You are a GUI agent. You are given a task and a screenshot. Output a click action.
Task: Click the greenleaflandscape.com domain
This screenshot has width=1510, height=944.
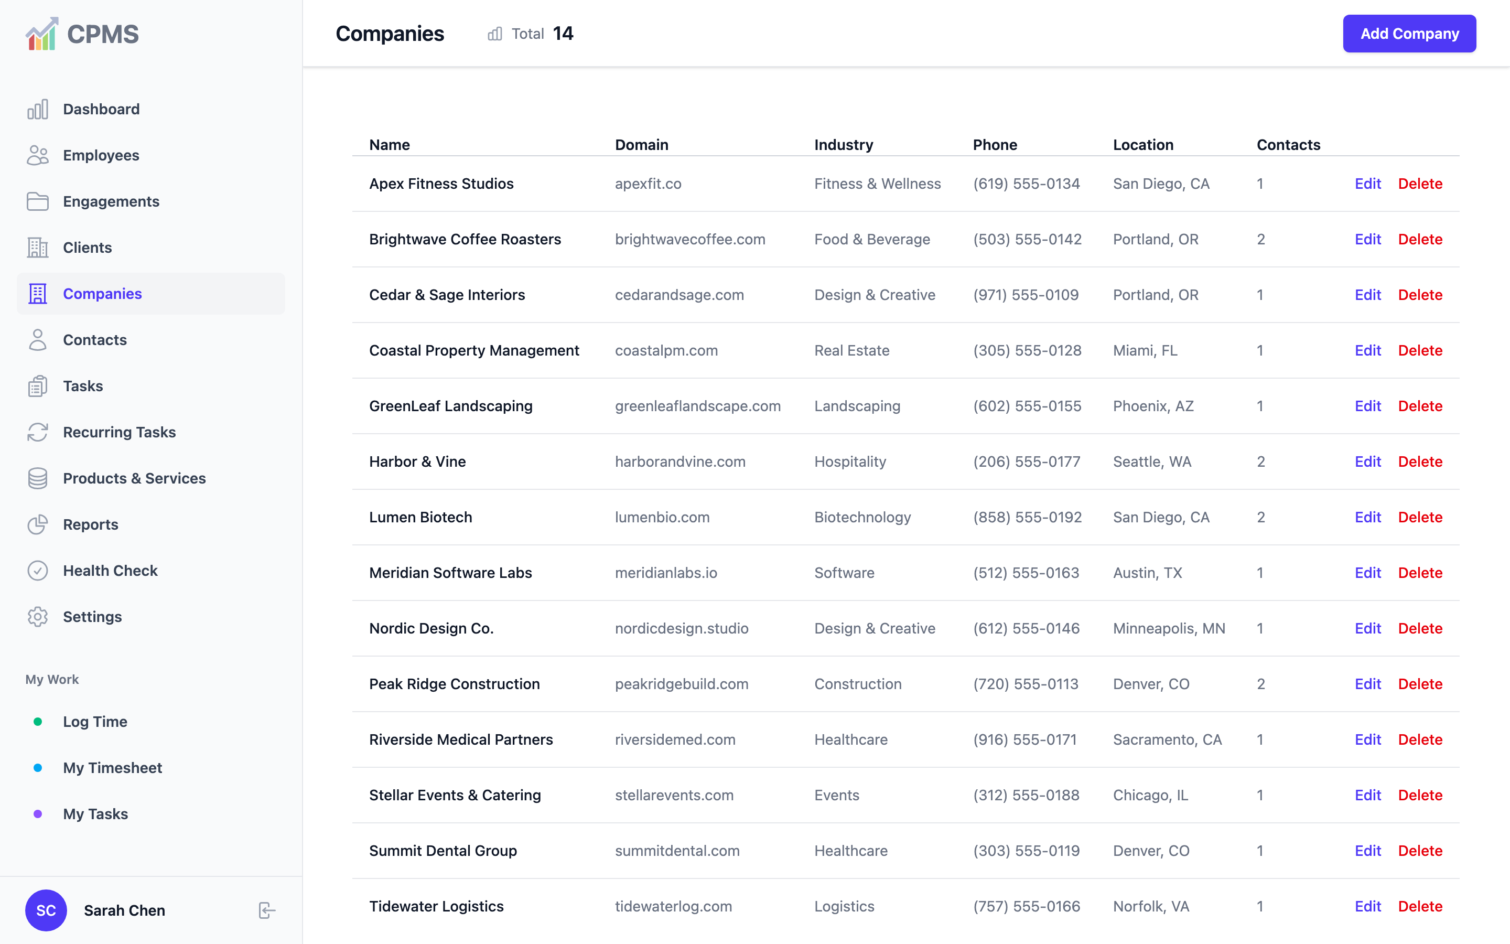click(x=698, y=406)
